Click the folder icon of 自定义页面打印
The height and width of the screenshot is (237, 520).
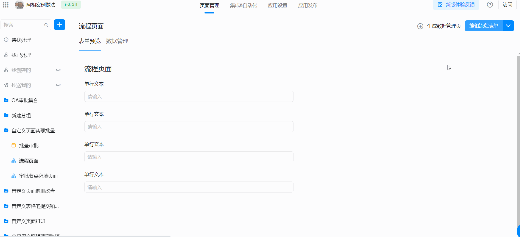[6, 221]
